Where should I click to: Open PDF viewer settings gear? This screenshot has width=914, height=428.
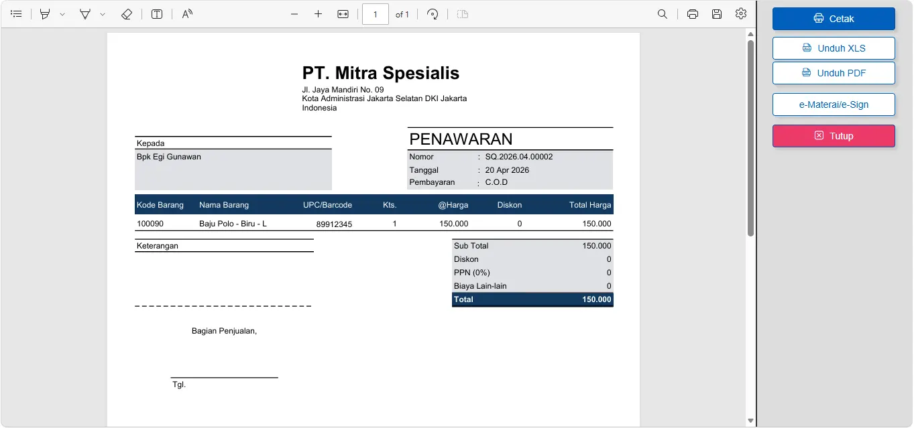tap(741, 14)
